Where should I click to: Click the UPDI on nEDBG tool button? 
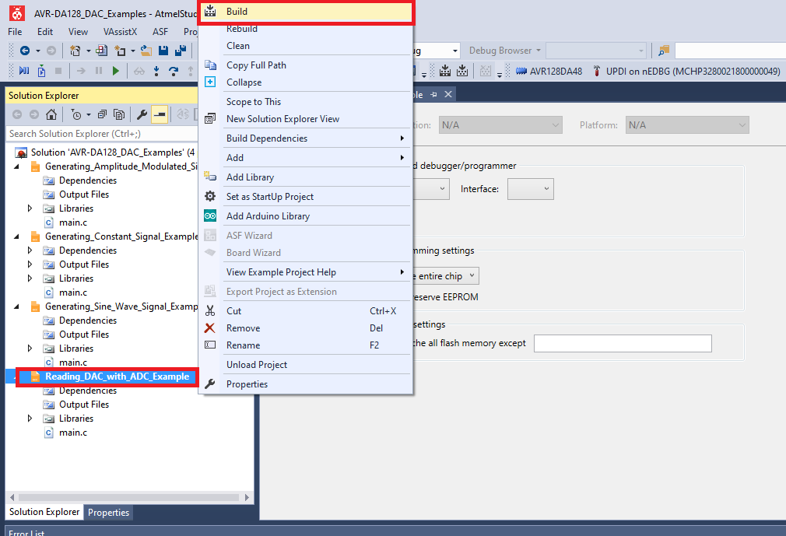(686, 71)
